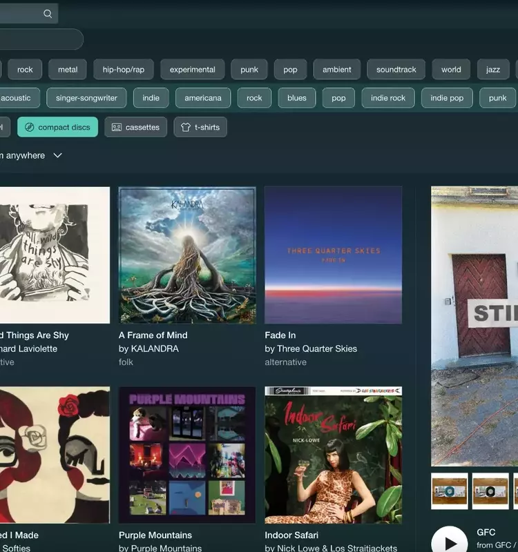Filter by t-shirts merchandise

[200, 127]
